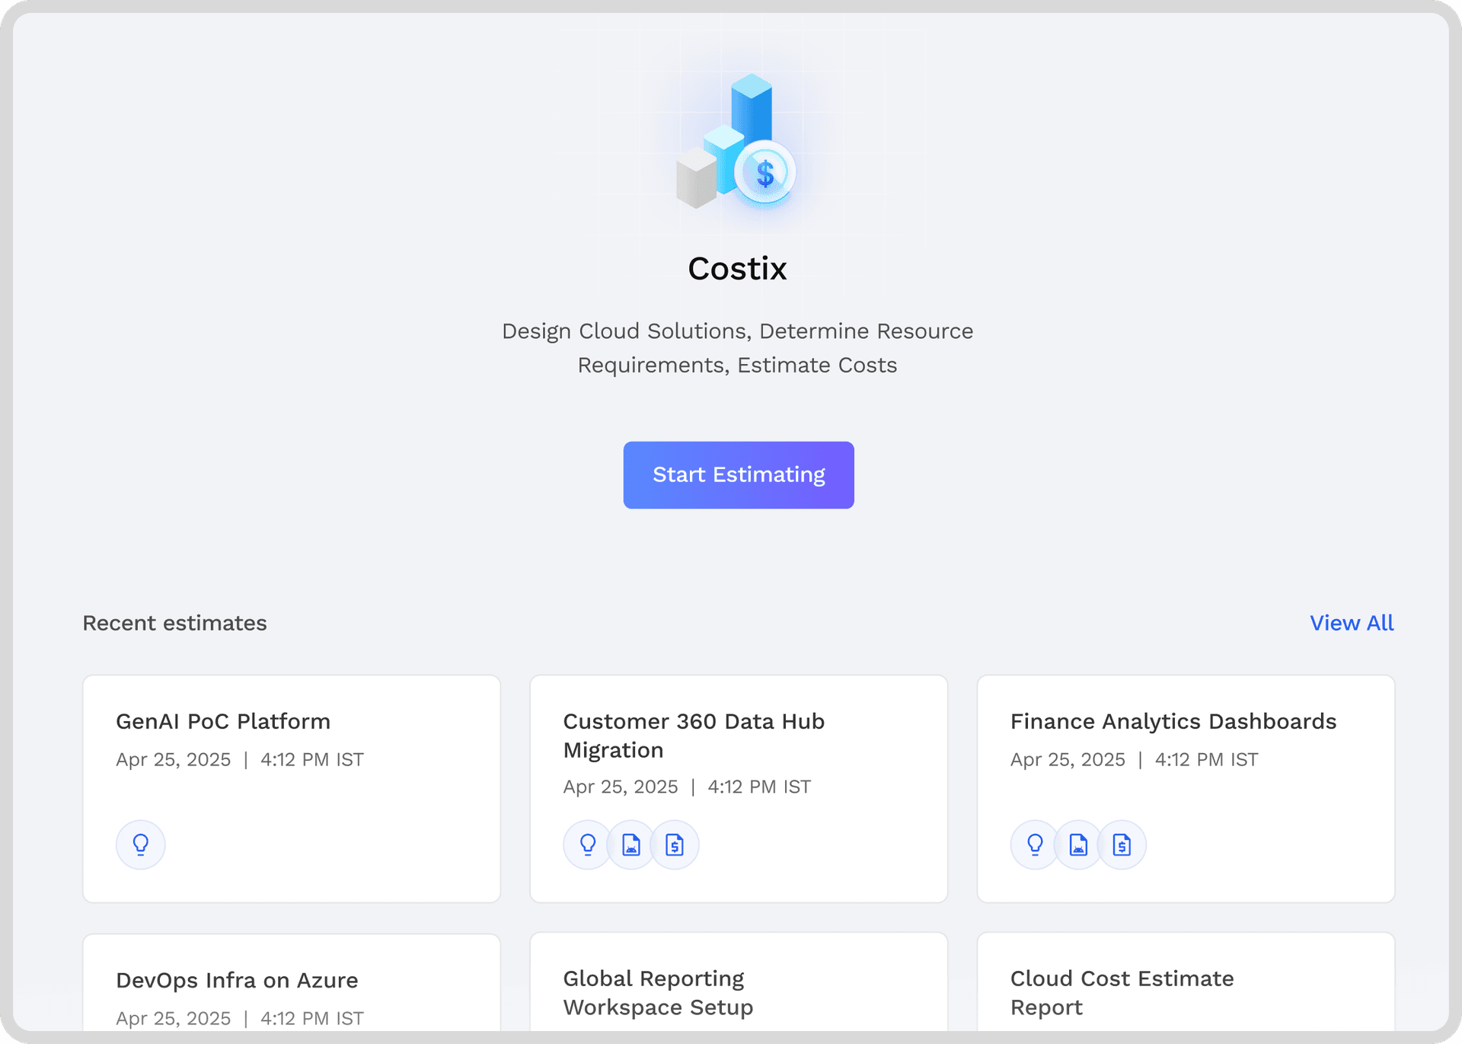Viewport: 1462px width, 1044px height.
Task: Open the GenAI PoC Platform estimate card
Action: pyautogui.click(x=292, y=788)
